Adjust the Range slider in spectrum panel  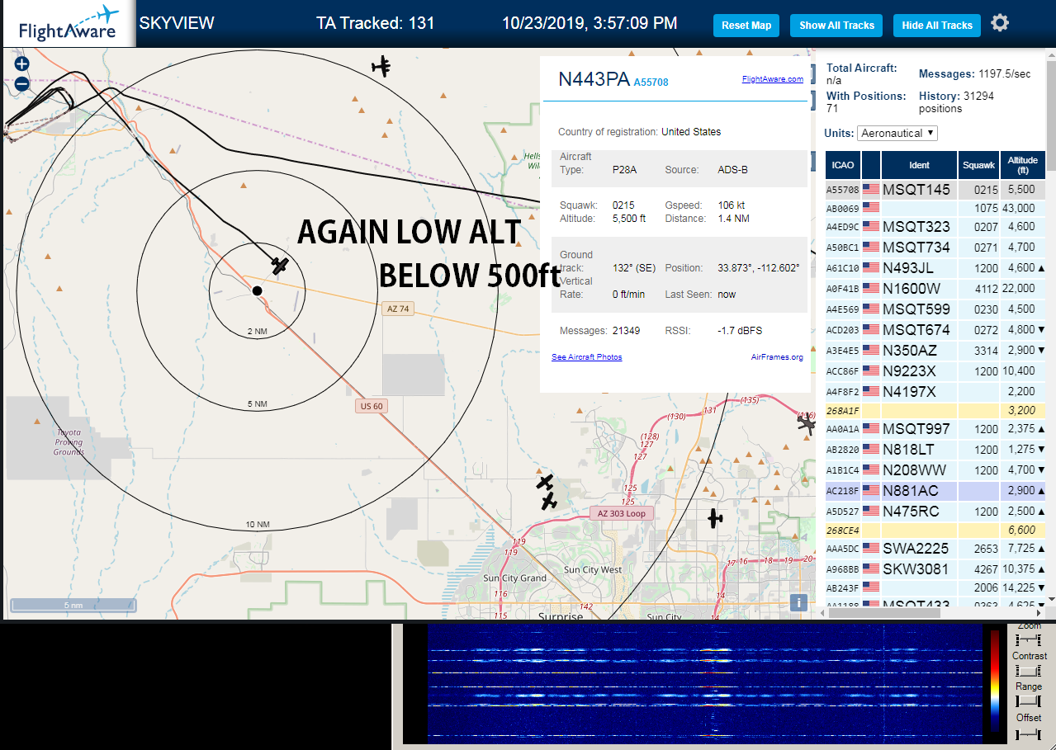point(1029,700)
